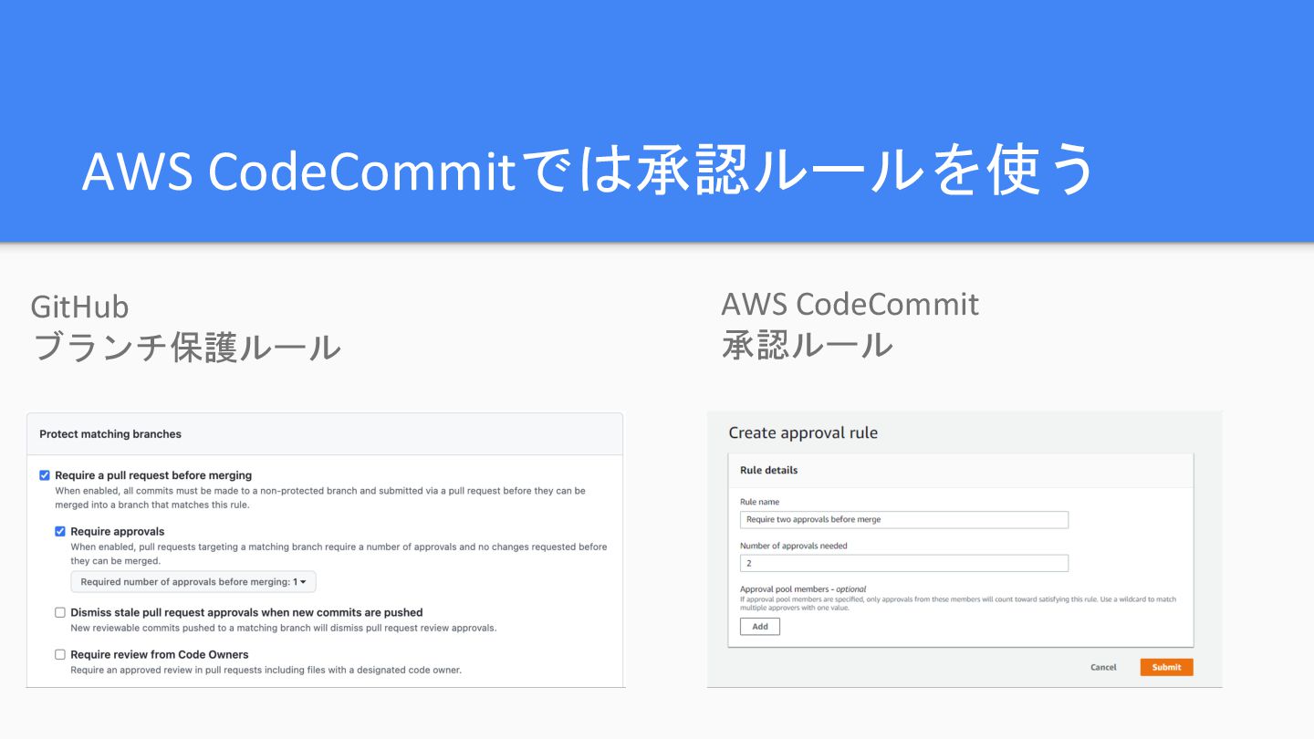Enable 'Dismiss stale pull request approvals' checkbox
Screen dimensions: 1314x739
coord(60,612)
